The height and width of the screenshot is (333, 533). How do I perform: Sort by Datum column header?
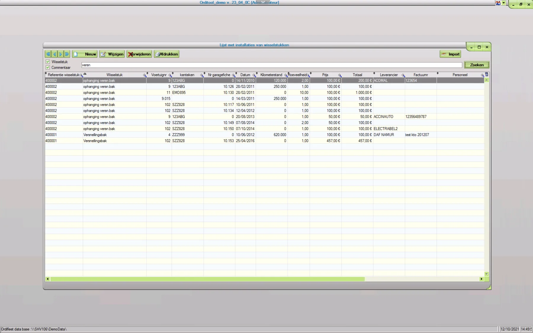pos(245,75)
